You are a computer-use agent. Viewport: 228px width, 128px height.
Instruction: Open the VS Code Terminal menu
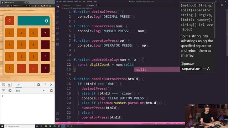tap(89, 1)
